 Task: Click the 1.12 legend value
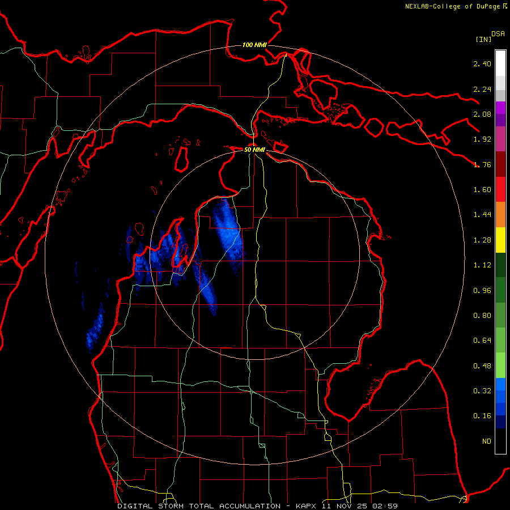pyautogui.click(x=482, y=265)
